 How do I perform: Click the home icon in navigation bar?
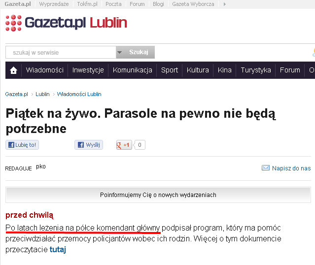[x=14, y=70]
